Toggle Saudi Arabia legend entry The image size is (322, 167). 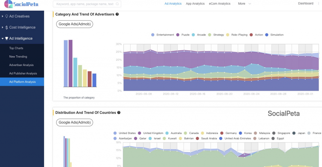(206, 138)
